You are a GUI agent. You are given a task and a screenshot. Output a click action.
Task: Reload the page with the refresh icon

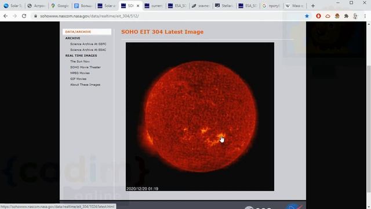(24, 16)
